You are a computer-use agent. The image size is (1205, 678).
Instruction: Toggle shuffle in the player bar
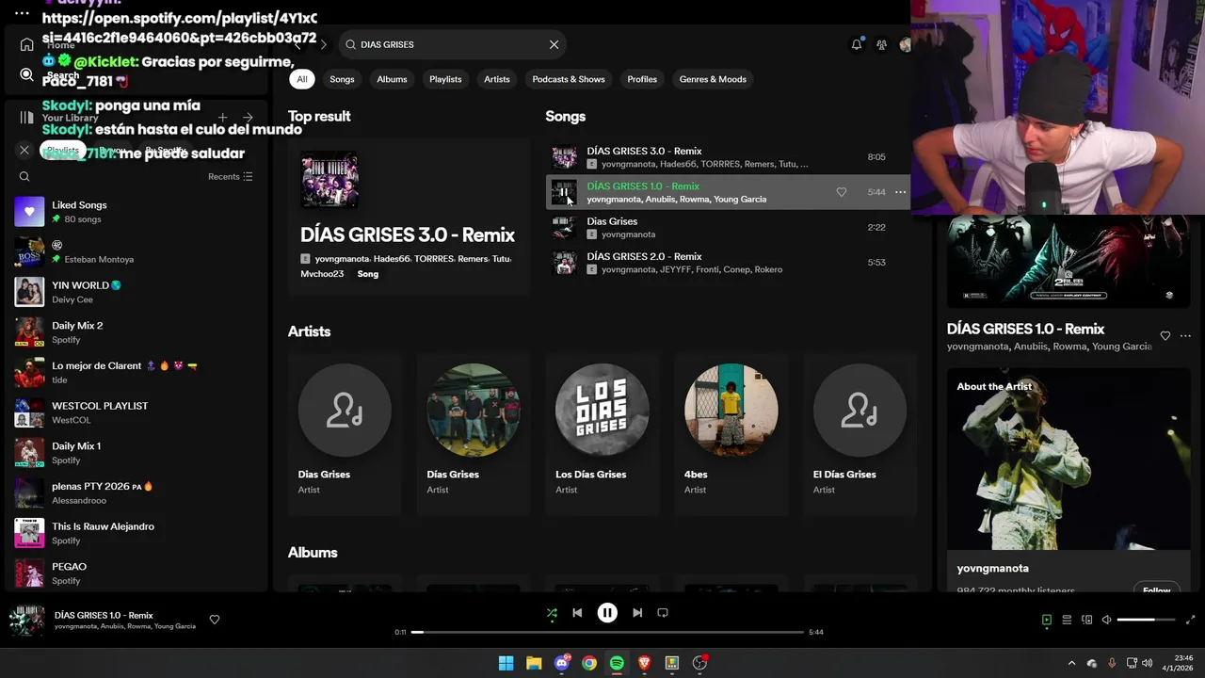pos(552,613)
